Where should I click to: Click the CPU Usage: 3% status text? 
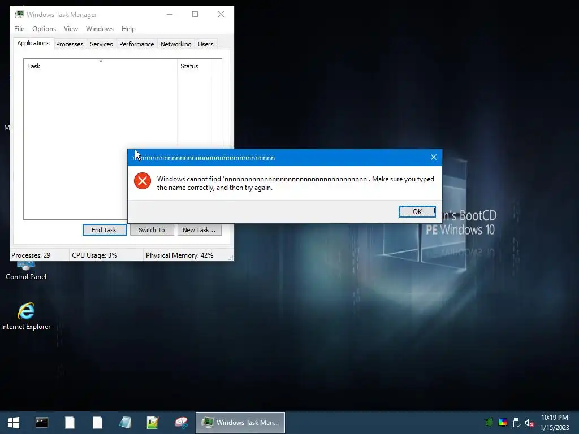[x=94, y=255]
